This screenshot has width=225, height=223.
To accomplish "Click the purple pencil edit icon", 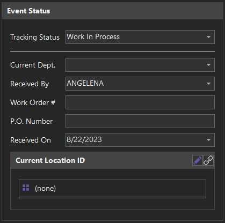I will click(198, 160).
